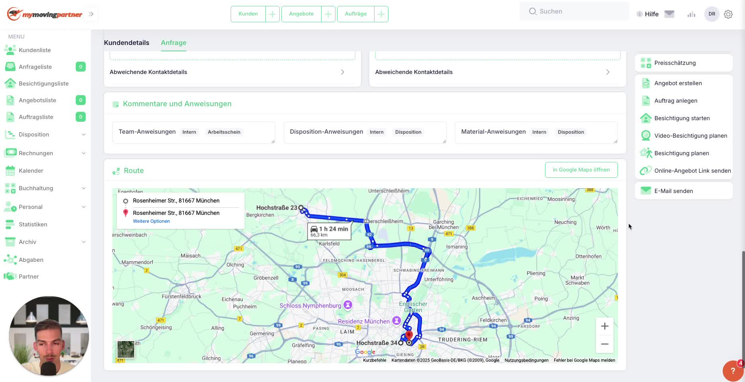This screenshot has height=382, width=745.
Task: Click the Route section heading
Action: point(134,171)
